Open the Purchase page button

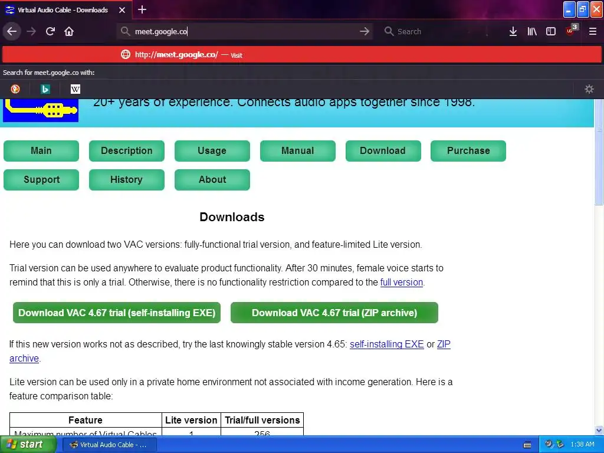coord(468,151)
